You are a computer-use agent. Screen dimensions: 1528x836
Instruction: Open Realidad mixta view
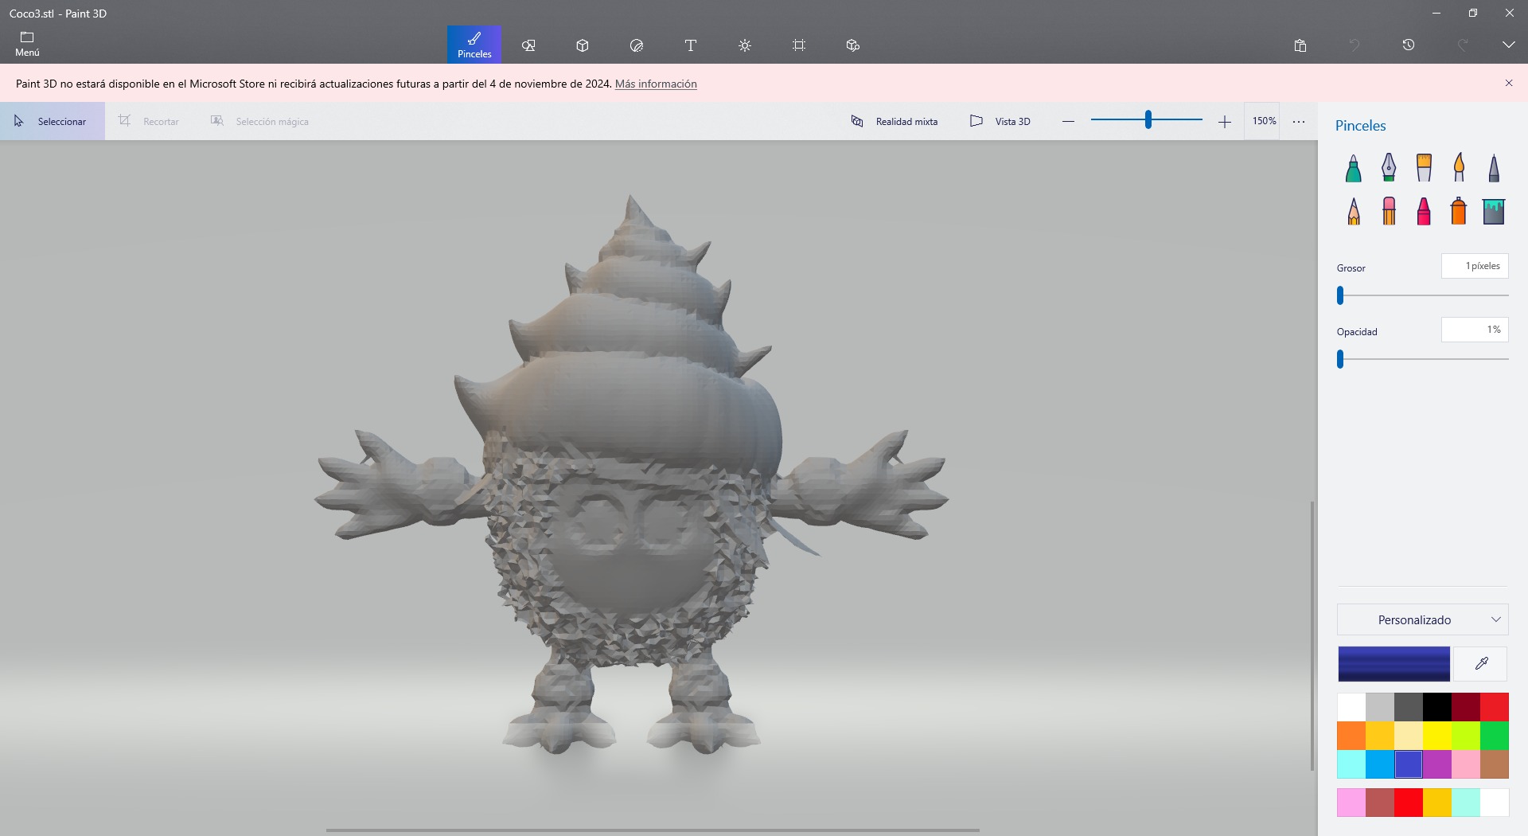coord(895,121)
